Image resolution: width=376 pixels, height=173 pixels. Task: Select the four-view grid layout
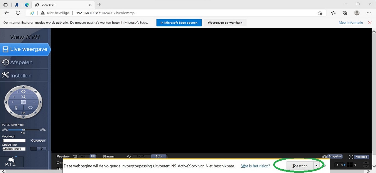point(350,165)
